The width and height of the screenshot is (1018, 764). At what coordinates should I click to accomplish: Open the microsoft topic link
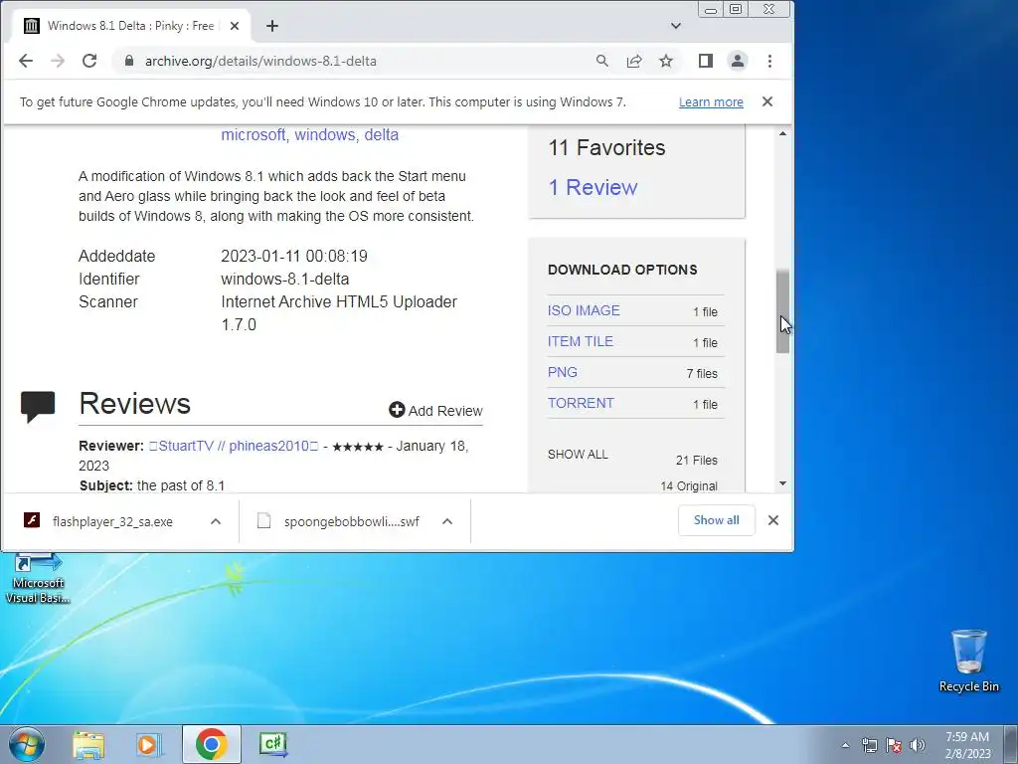254,135
